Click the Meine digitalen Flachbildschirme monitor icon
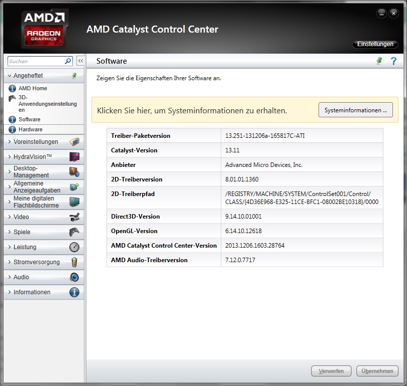Image resolution: width=407 pixels, height=386 pixels. [74, 202]
